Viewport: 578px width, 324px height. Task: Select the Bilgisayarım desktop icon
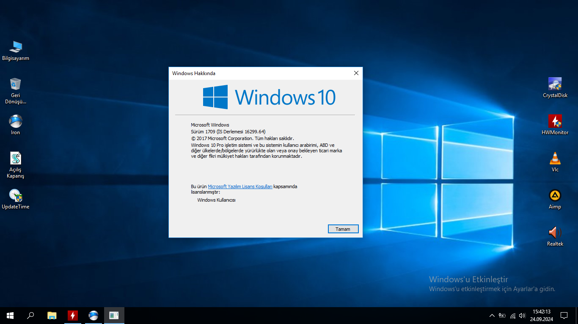16,51
